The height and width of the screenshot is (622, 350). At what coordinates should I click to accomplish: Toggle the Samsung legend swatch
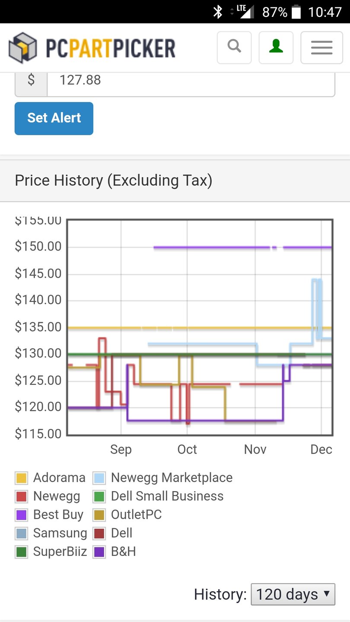22,533
